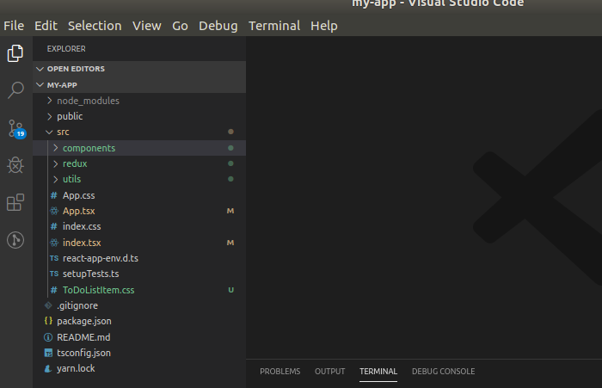This screenshot has width=602, height=388.
Task: Open the Extensions view icon
Action: pyautogui.click(x=15, y=202)
